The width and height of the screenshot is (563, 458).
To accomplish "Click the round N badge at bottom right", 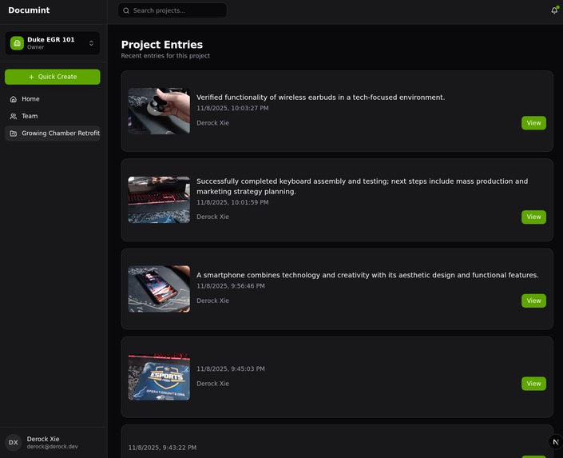I will click(556, 442).
